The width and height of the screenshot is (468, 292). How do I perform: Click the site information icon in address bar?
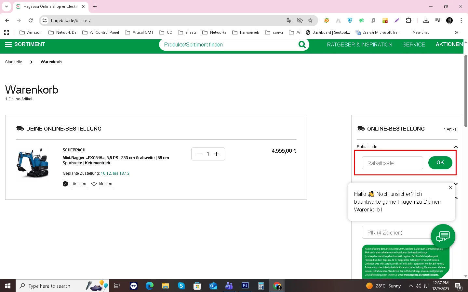[x=45, y=20]
